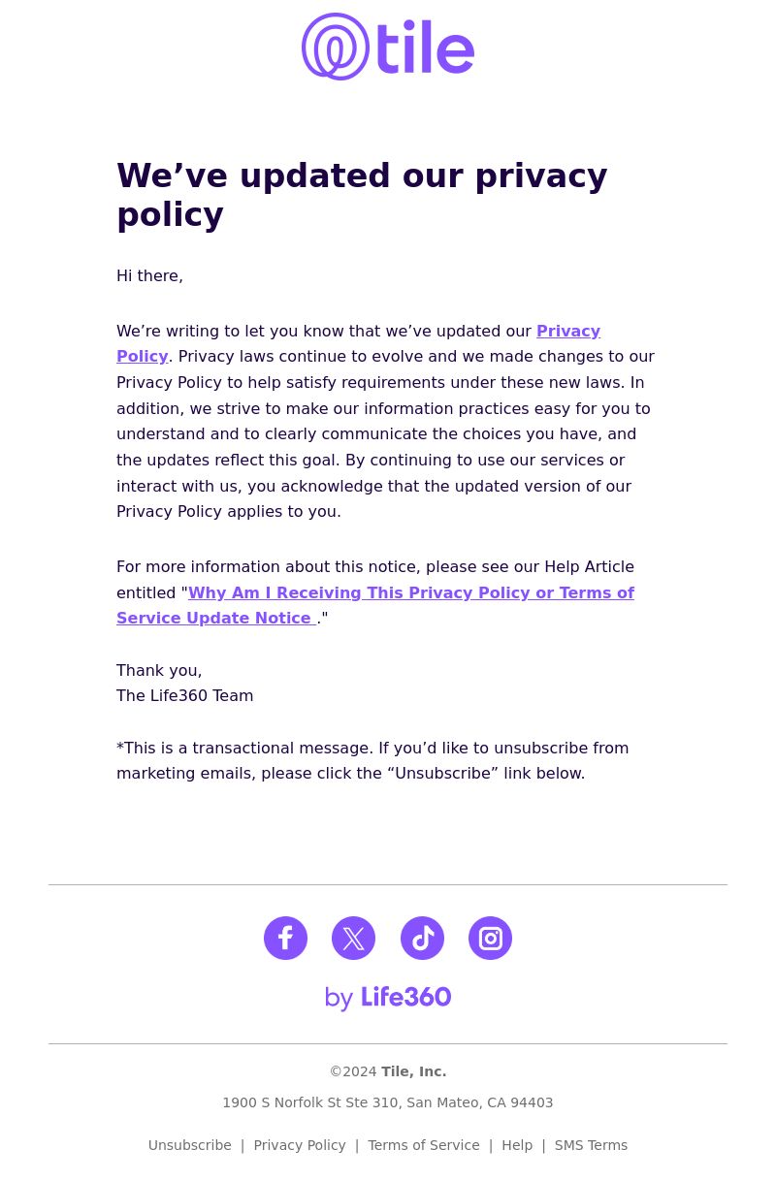Open the footer Privacy Policy link
This screenshot has height=1181, width=776.
click(300, 1145)
